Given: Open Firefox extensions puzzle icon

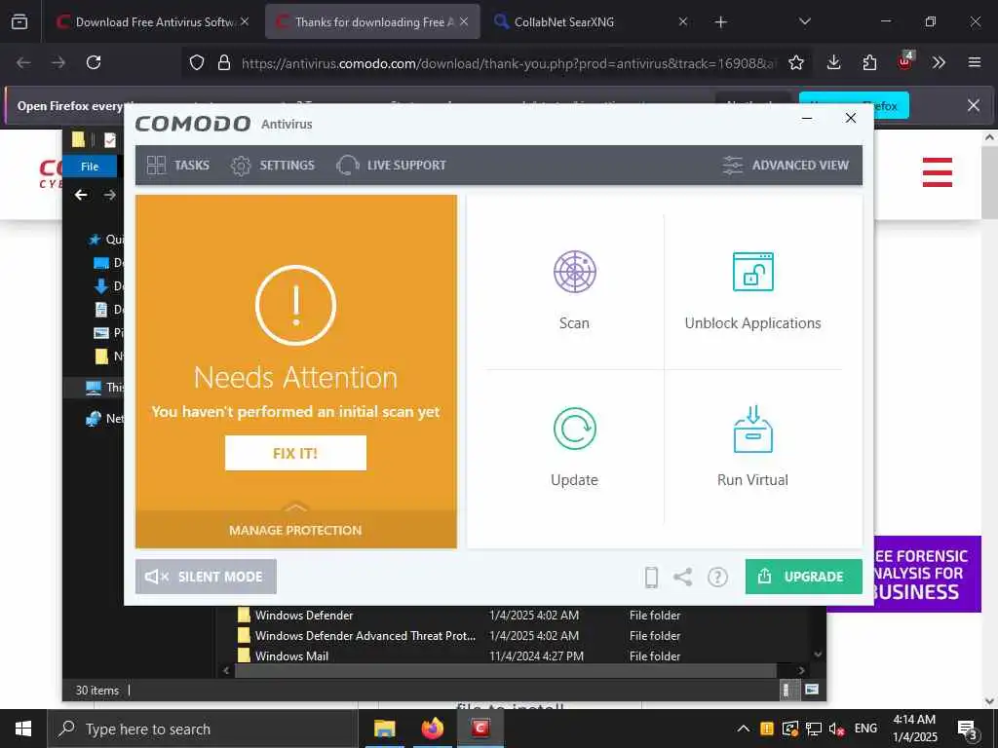Looking at the screenshot, I should pos(869,62).
